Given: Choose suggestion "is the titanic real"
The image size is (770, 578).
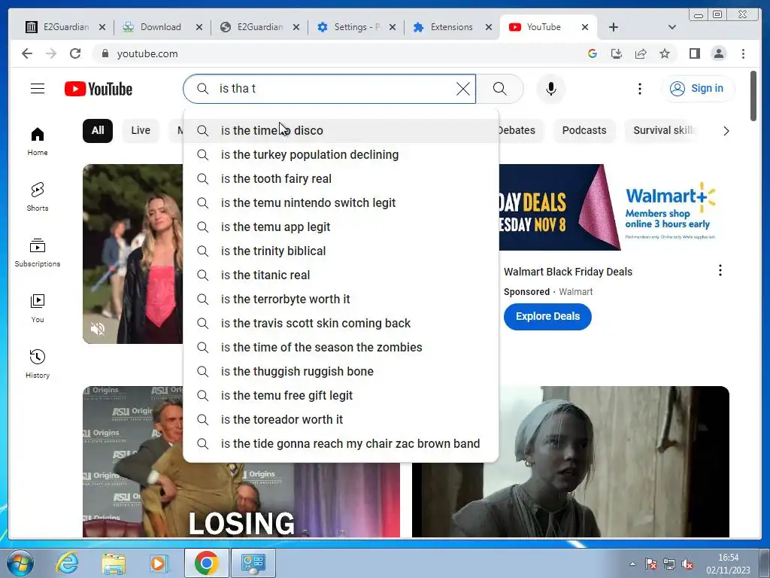Looking at the screenshot, I should coord(341,275).
